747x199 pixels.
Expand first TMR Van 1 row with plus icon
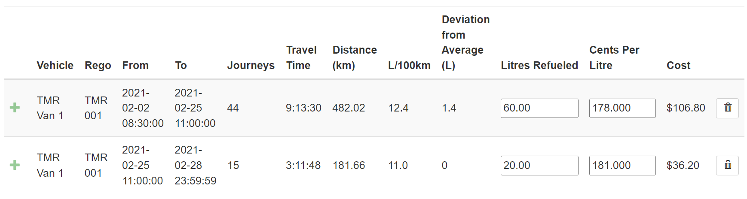tap(15, 108)
